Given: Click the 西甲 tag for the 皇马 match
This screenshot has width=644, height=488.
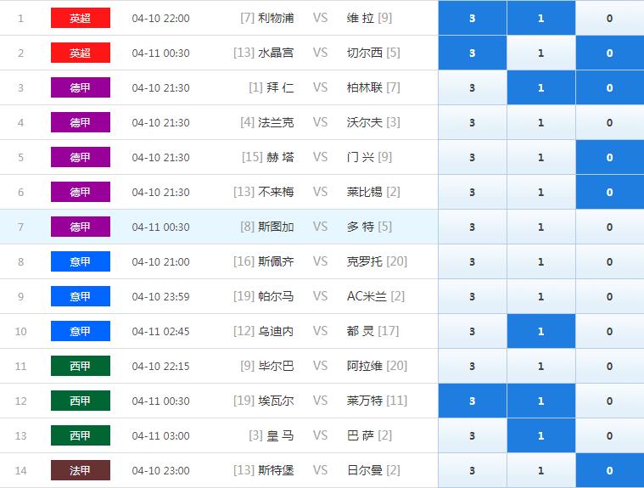Looking at the screenshot, I should click(x=81, y=435).
